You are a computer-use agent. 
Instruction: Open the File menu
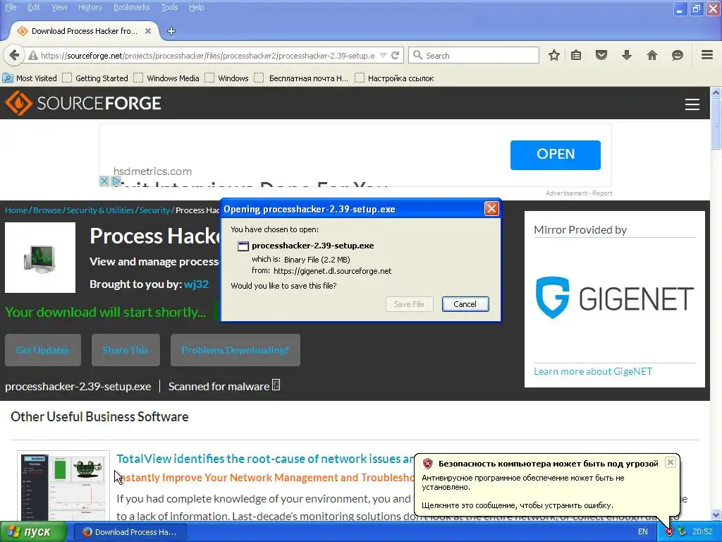11,7
